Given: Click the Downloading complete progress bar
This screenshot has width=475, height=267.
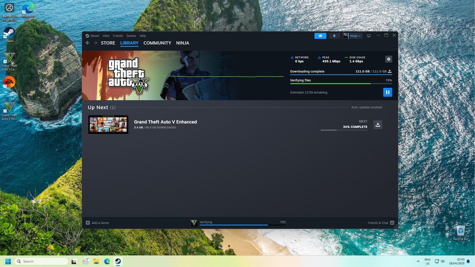Looking at the screenshot, I should 341,75.
